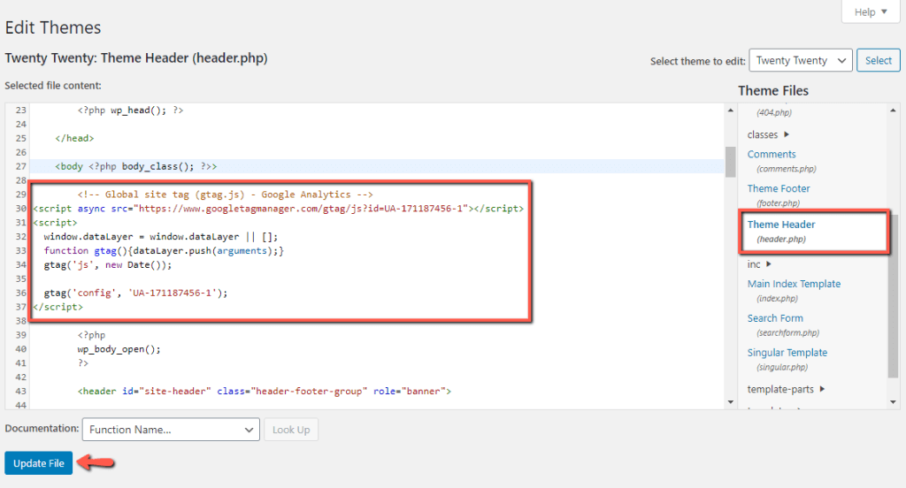
Task: Open the Theme Footer file
Action: pos(779,188)
